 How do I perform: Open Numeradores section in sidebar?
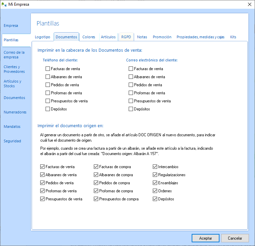pyautogui.click(x=15, y=112)
